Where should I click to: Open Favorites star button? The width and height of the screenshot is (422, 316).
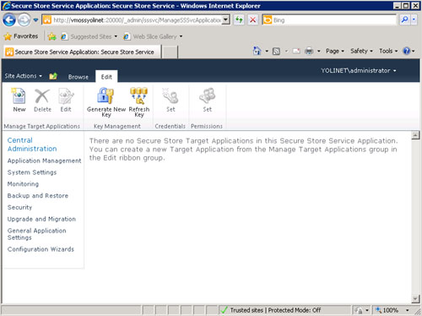point(21,36)
